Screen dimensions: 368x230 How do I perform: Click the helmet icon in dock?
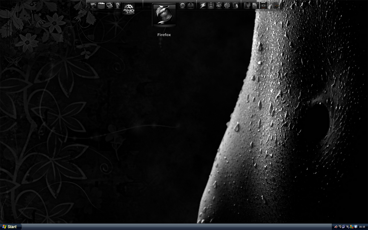(x=235, y=6)
